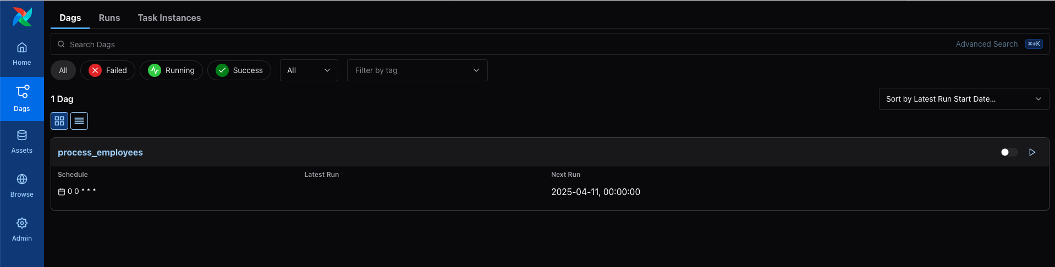Click the Airflow pinwheel logo
Viewport: 1055px width, 267px height.
click(x=22, y=17)
